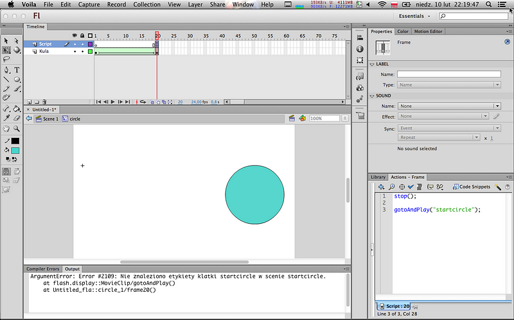Open the Sound Effect dropdown
This screenshot has width=514, height=320.
443,116
